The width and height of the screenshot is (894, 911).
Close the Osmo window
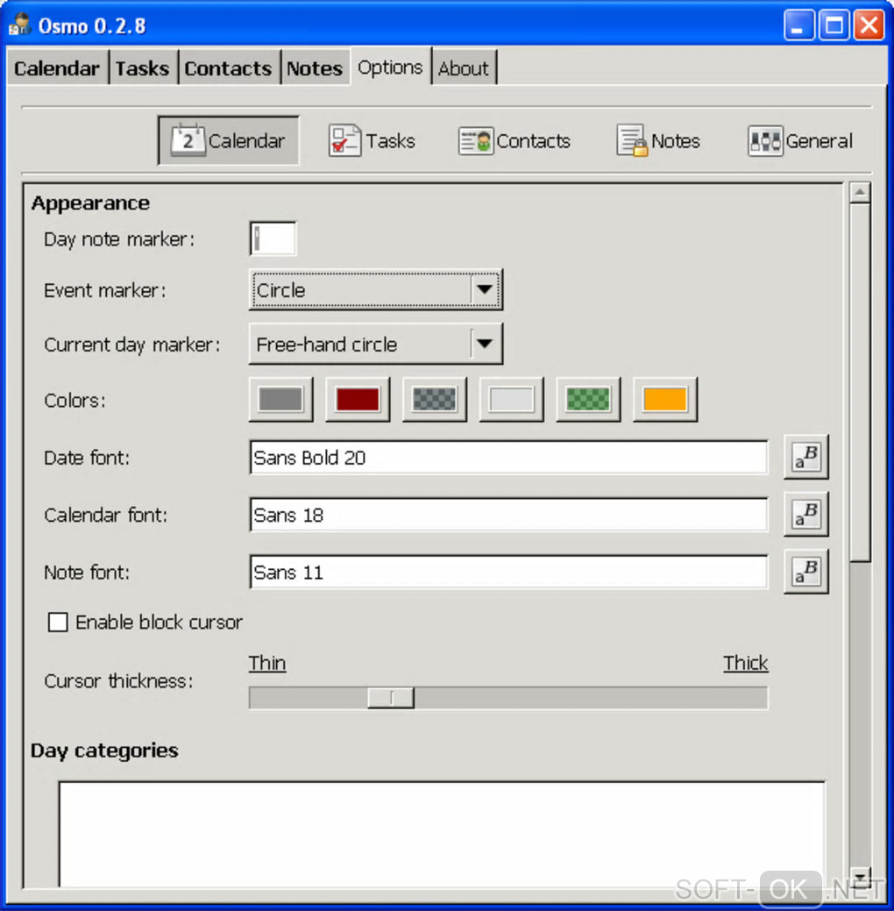coord(869,25)
